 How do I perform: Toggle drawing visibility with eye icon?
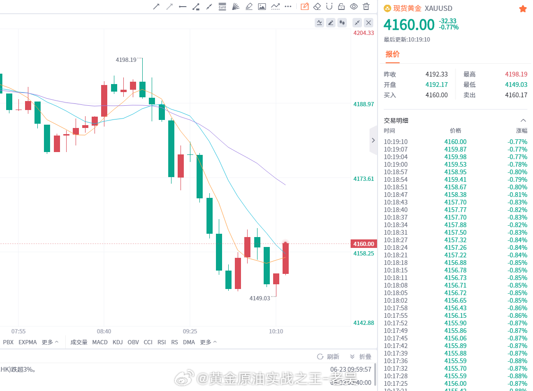(354, 7)
